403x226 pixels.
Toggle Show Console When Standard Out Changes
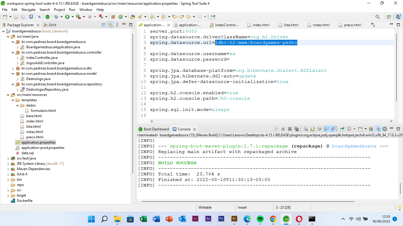[x=326, y=129]
